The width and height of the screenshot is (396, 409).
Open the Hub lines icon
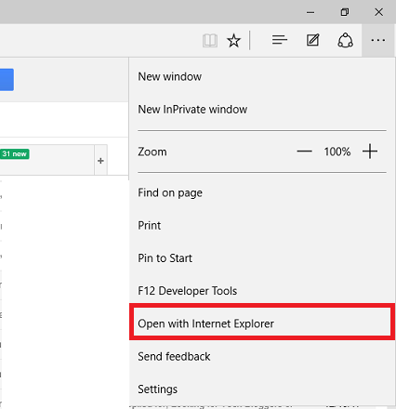pyautogui.click(x=280, y=40)
